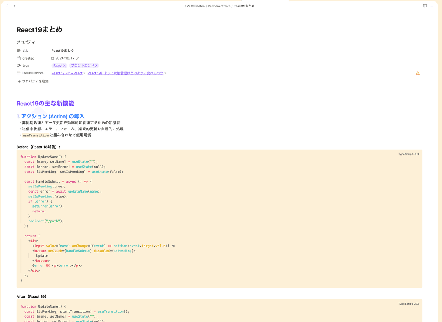Click the plus icon of プロパティを追加

[x=19, y=81]
